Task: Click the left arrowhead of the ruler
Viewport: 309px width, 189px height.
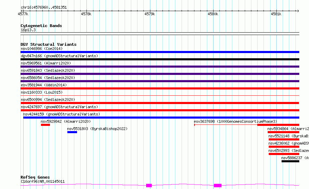Action: (x=22, y=11)
